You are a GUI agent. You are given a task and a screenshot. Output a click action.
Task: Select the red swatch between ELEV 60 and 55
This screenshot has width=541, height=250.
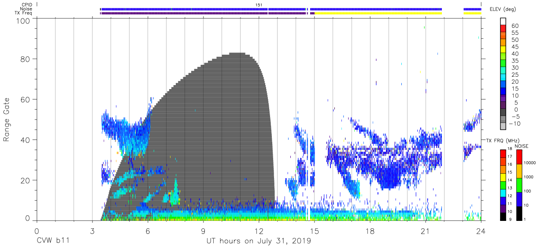point(503,29)
